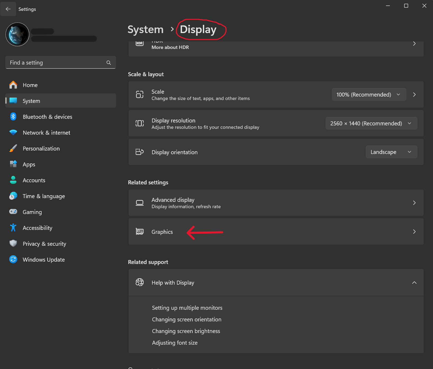Click the user account avatar
The width and height of the screenshot is (433, 369).
[17, 34]
